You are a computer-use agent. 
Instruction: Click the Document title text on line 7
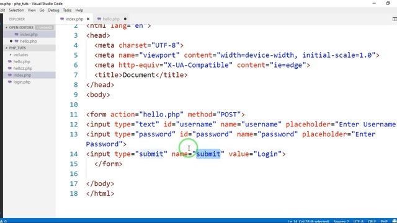coord(139,75)
